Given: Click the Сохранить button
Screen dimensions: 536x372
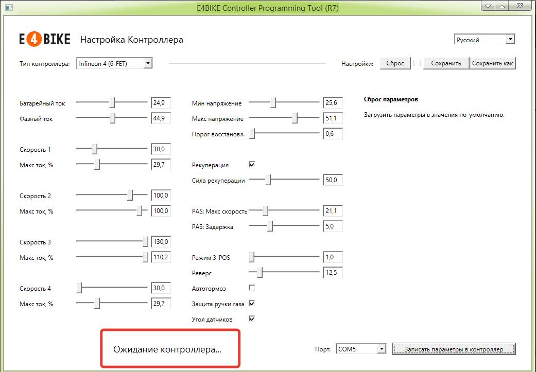Looking at the screenshot, I should 446,63.
